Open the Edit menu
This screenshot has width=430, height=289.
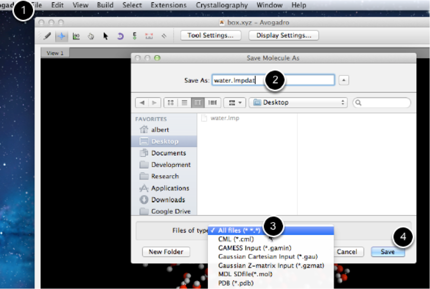coord(57,5)
